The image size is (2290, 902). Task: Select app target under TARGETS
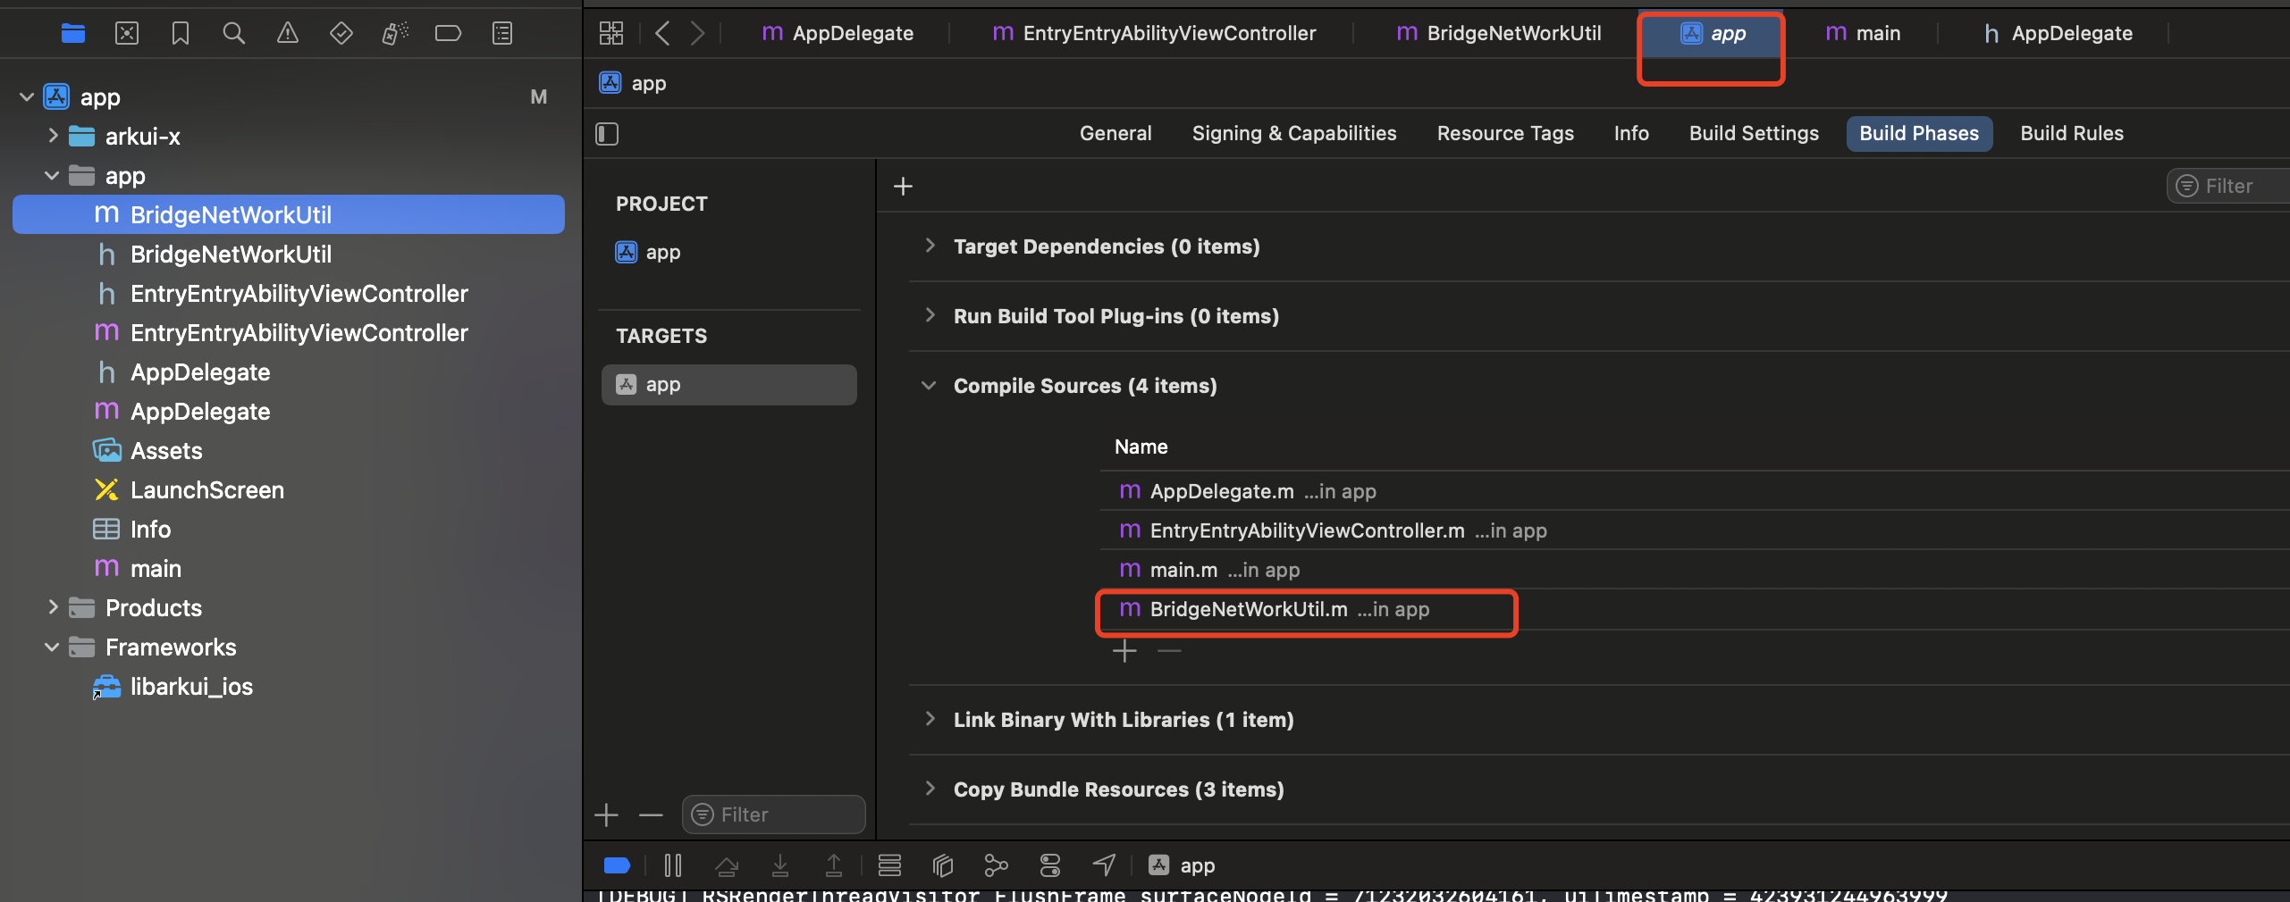[x=729, y=385]
